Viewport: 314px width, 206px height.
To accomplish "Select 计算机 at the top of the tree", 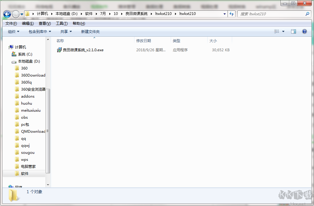I will pyautogui.click(x=21, y=47).
